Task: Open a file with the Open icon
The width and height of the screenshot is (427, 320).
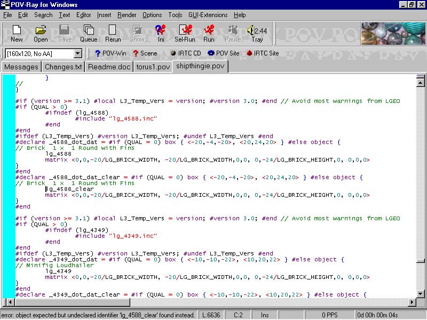Action: (41, 33)
